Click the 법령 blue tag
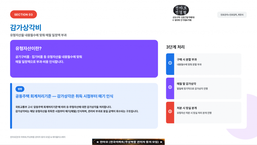257x145 pixels. [x=20, y=89]
